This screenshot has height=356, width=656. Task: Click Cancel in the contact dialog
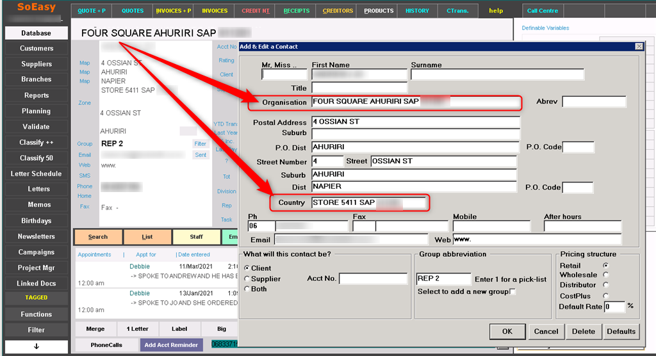point(546,331)
